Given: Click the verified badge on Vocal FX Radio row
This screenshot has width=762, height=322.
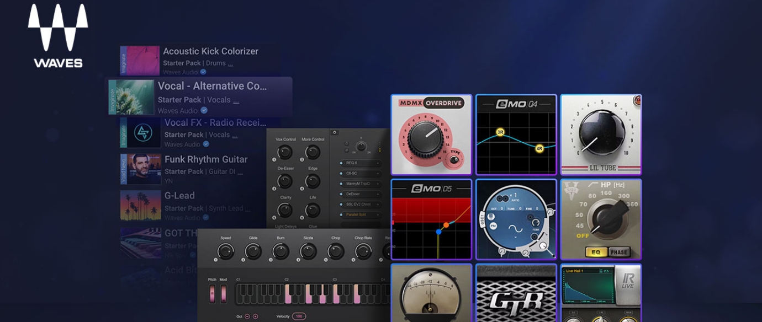Looking at the screenshot, I should coord(206,144).
